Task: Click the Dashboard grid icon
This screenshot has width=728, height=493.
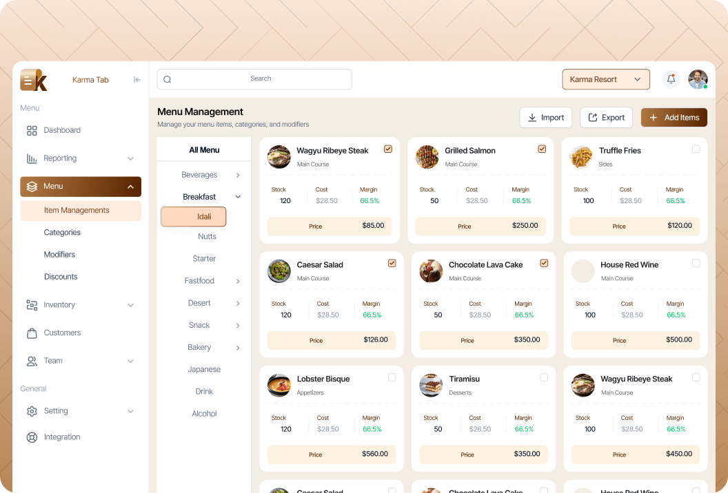Action: click(x=32, y=130)
